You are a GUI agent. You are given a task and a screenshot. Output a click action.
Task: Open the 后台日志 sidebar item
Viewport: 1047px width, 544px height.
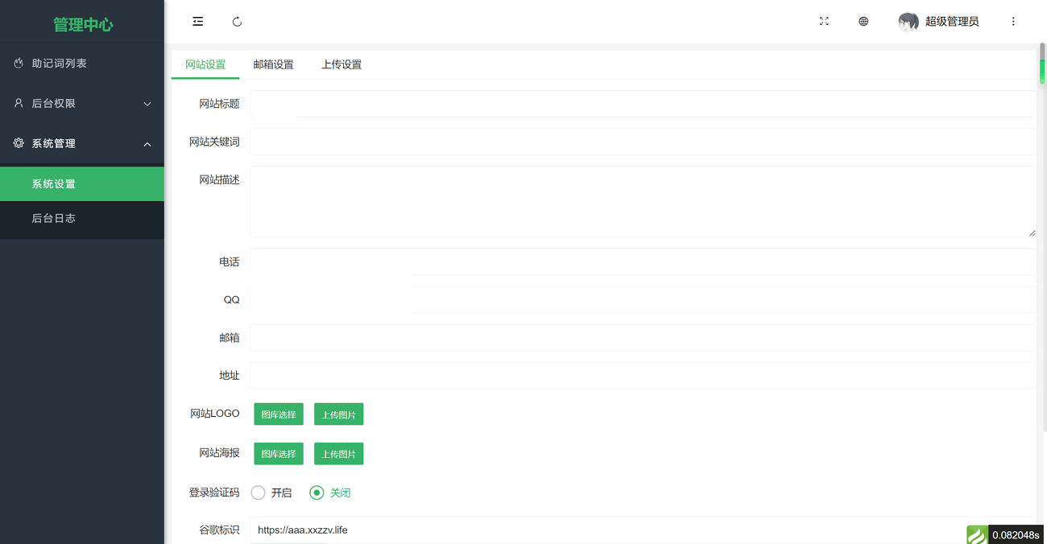[54, 218]
